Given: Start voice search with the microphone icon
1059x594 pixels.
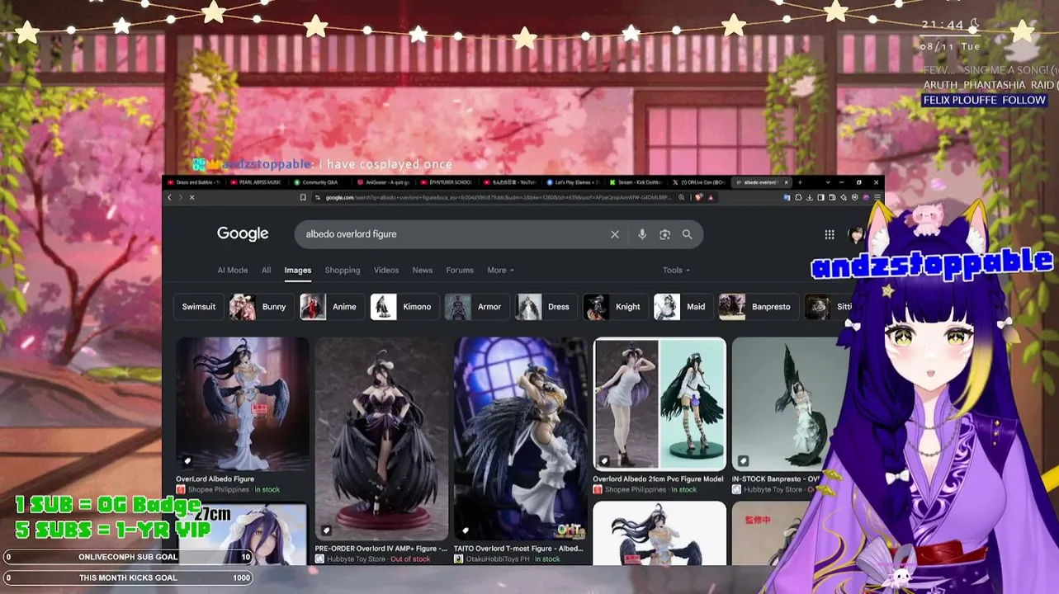Looking at the screenshot, I should (x=642, y=234).
